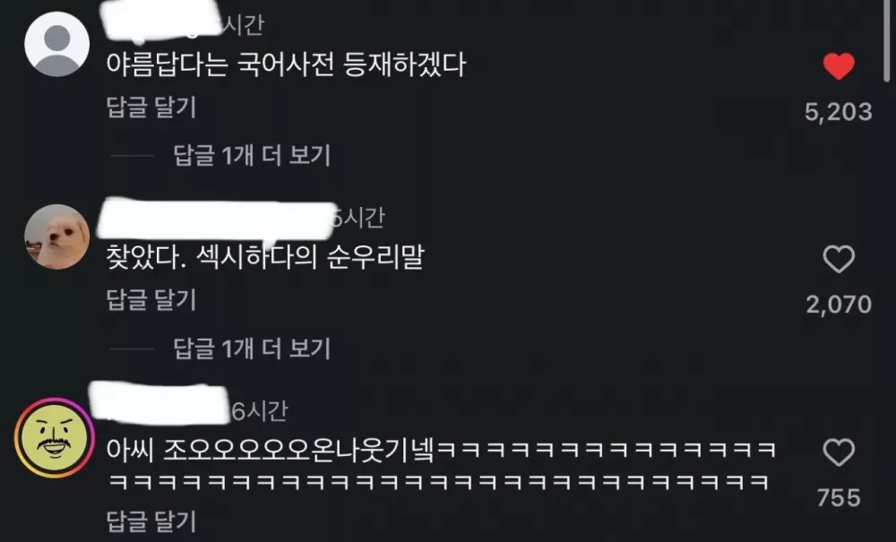Unlike the comment with 5,203 likes
Screen dimensions: 896x542
(839, 66)
